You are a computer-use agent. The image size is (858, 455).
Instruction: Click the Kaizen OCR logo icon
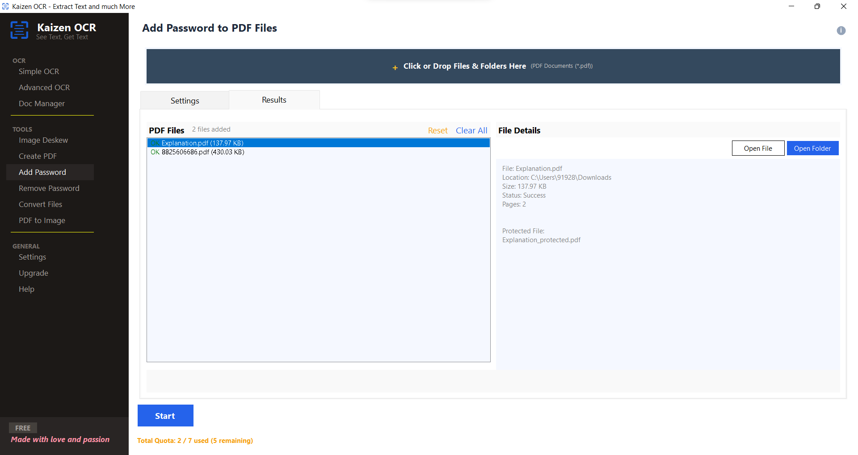[x=19, y=29]
